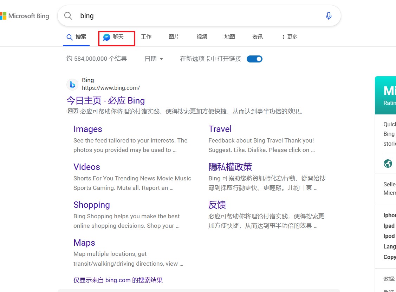The width and height of the screenshot is (396, 292).
Task: Open the Maps sublink
Action: point(84,243)
